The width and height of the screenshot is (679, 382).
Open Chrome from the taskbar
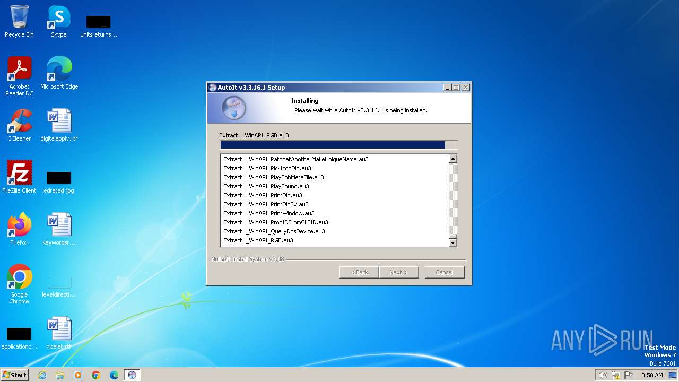pyautogui.click(x=96, y=375)
